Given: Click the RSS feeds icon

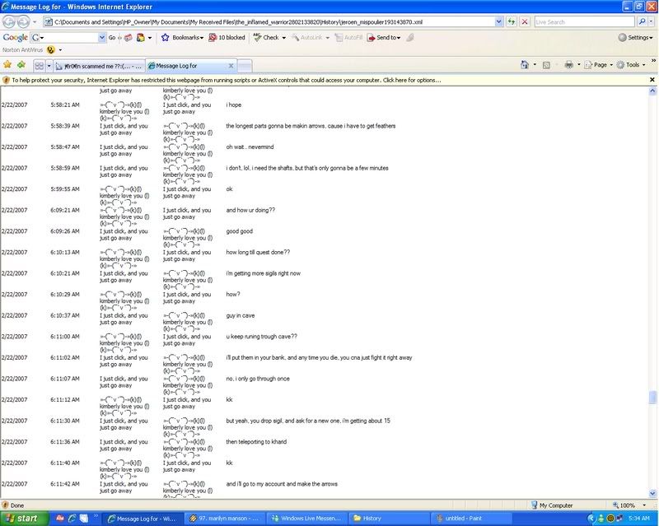Looking at the screenshot, I should (x=546, y=65).
